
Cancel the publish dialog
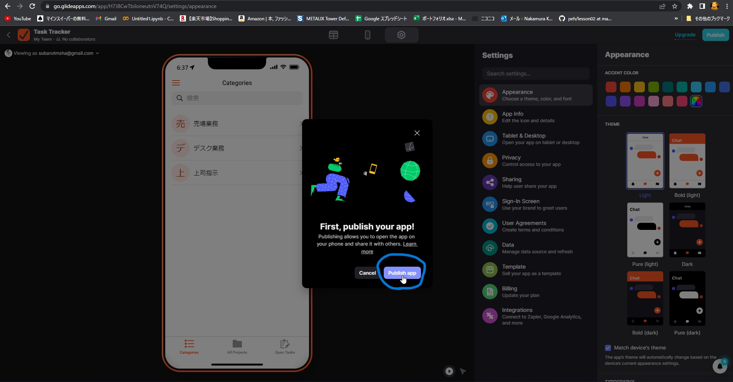point(367,273)
